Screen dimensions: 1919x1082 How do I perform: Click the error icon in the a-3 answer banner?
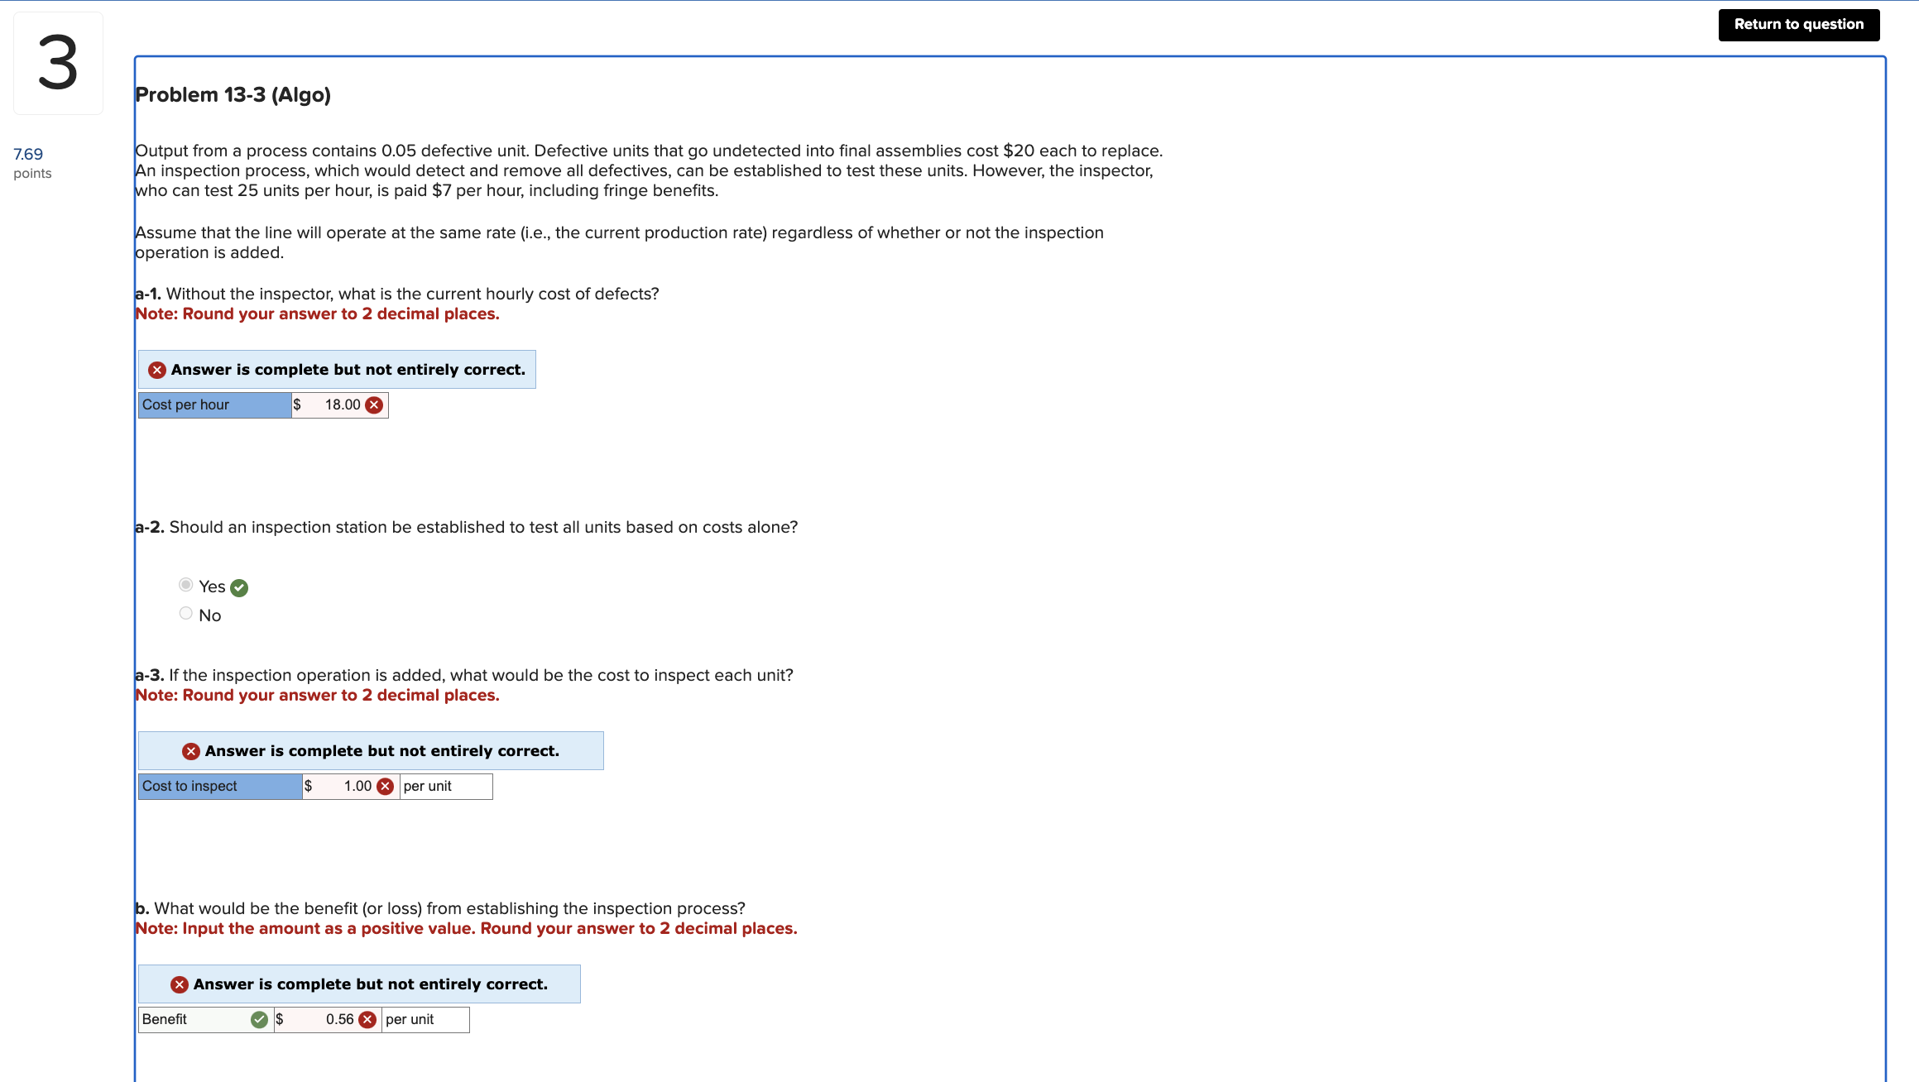(190, 750)
